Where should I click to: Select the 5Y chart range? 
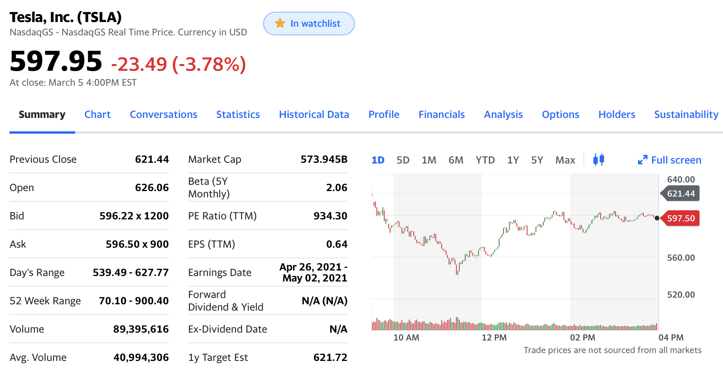coord(537,160)
